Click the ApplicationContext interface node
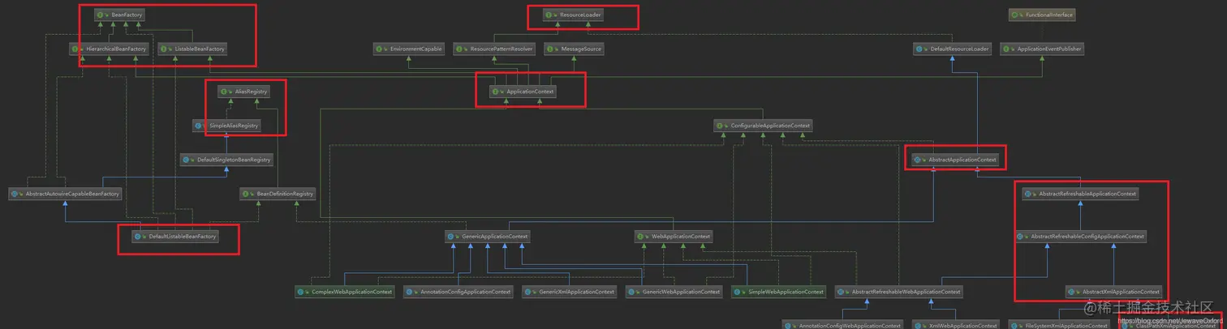Viewport: 1227px width, 329px height. point(523,92)
